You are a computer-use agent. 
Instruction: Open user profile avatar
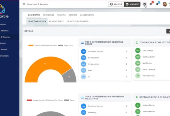click(165, 4)
